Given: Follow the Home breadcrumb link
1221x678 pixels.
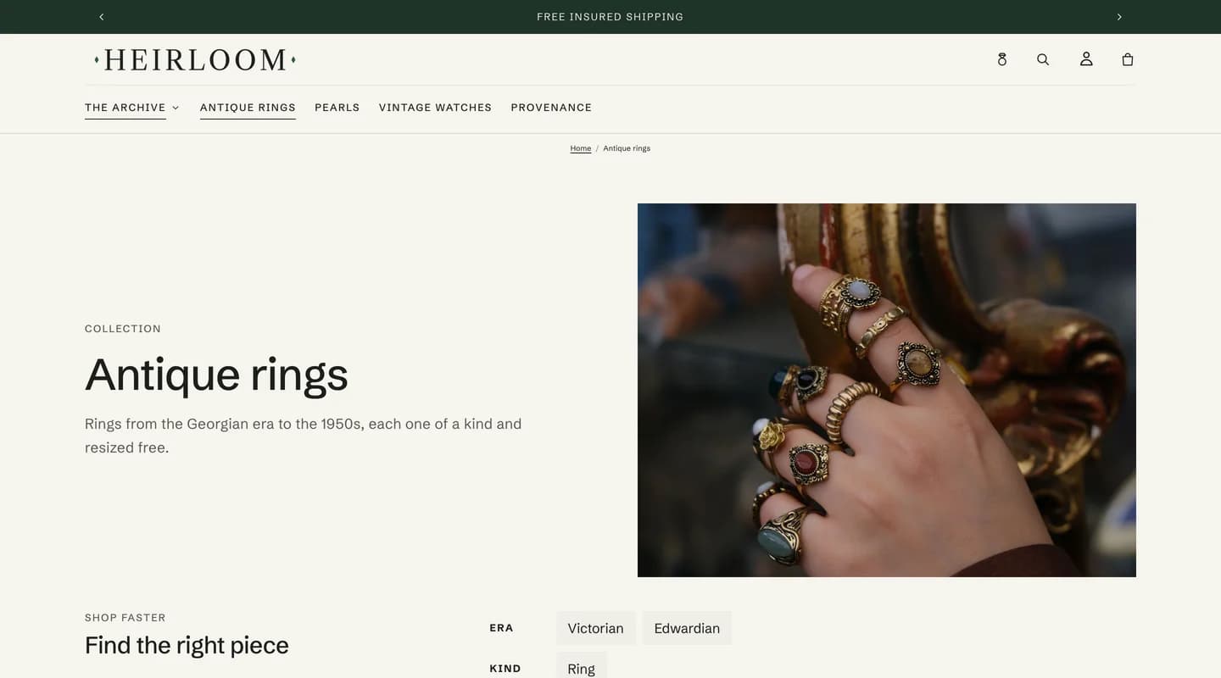Looking at the screenshot, I should pos(581,148).
